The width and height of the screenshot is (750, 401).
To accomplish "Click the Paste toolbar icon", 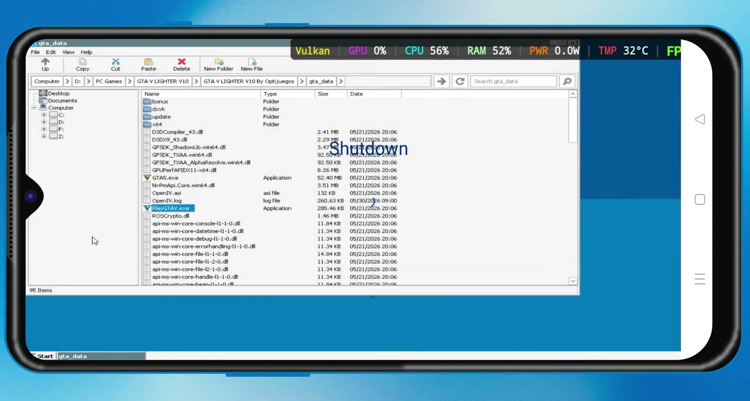I will click(x=149, y=62).
